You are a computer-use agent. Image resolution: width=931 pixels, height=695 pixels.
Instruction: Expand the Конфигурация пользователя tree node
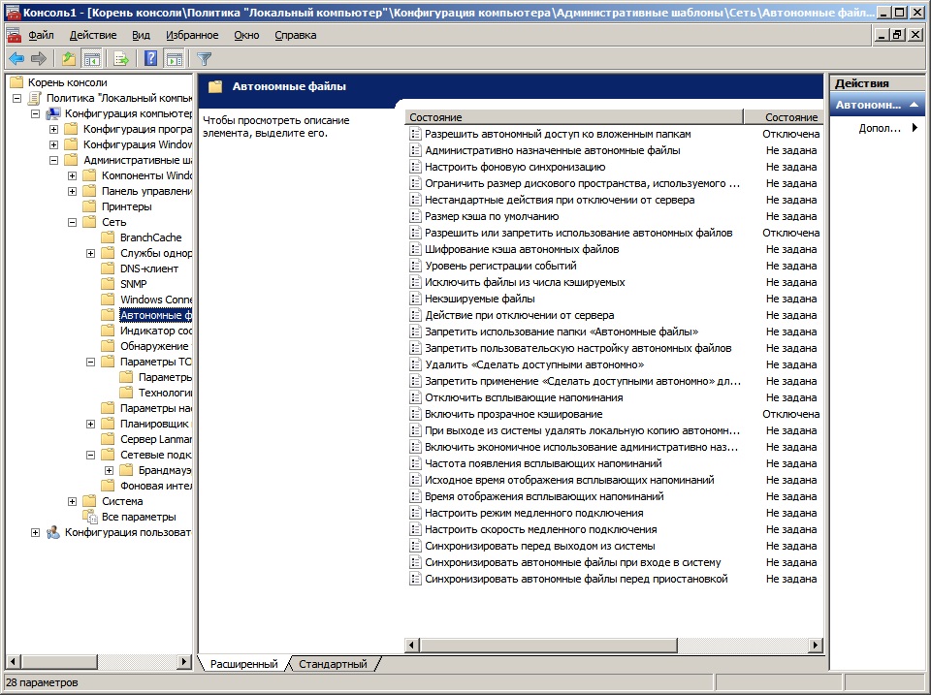35,532
